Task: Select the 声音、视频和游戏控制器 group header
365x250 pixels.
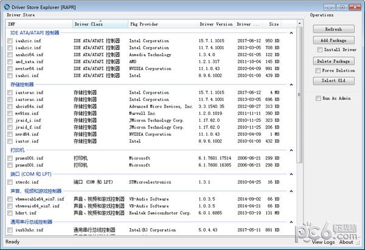Action: pos(36,191)
